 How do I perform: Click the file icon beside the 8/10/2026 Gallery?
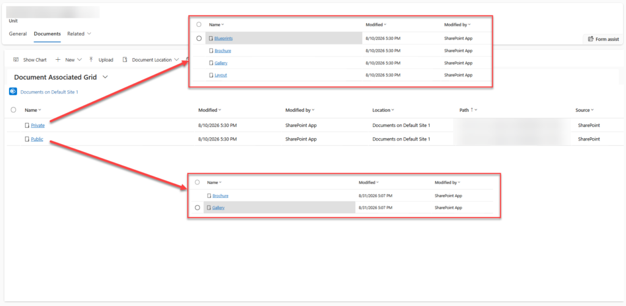[211, 63]
